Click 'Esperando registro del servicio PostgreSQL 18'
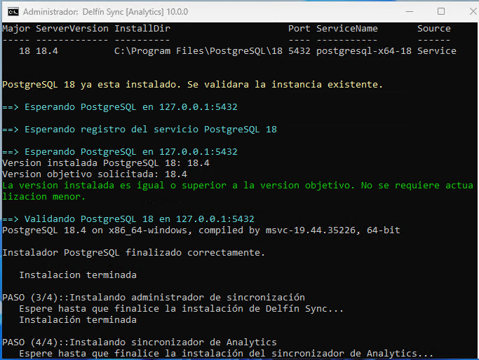This screenshot has height=360, width=479. [x=151, y=130]
